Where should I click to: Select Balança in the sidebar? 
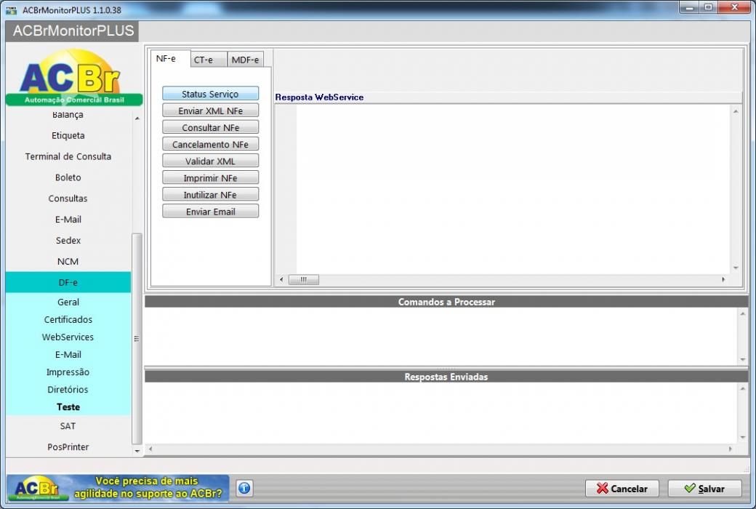click(x=68, y=115)
